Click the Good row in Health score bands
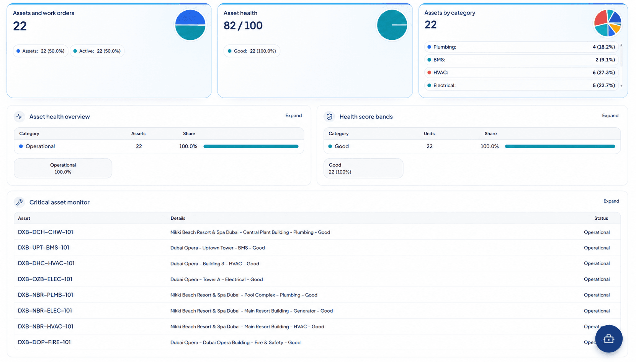Viewport: 636px width, 362px height. click(x=472, y=146)
